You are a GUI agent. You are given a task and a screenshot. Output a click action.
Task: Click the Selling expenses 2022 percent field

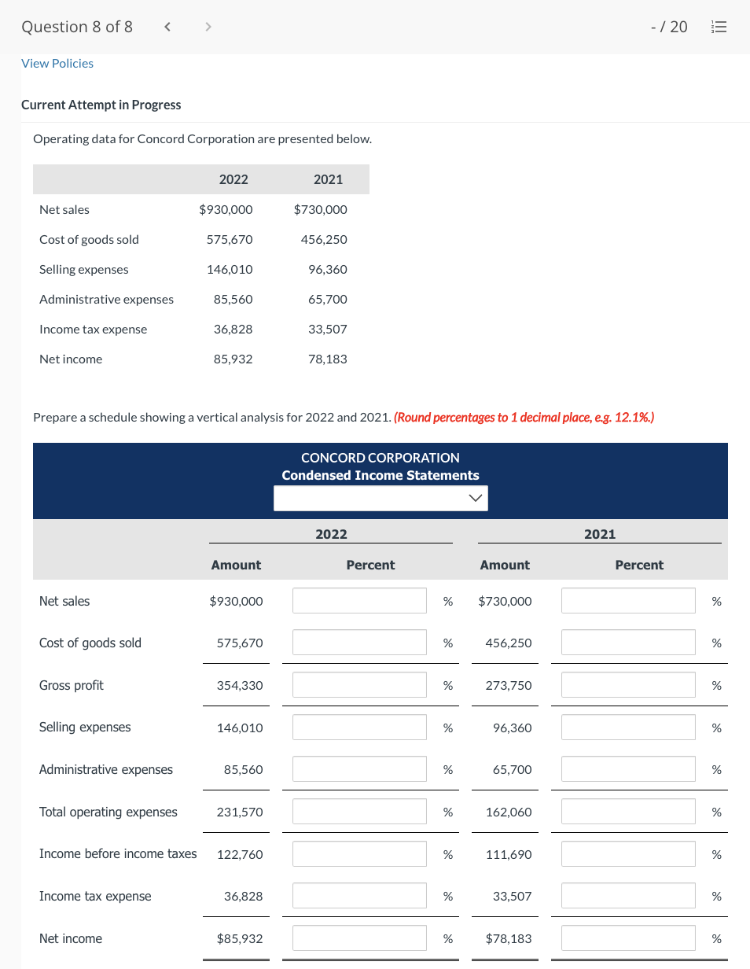[359, 727]
